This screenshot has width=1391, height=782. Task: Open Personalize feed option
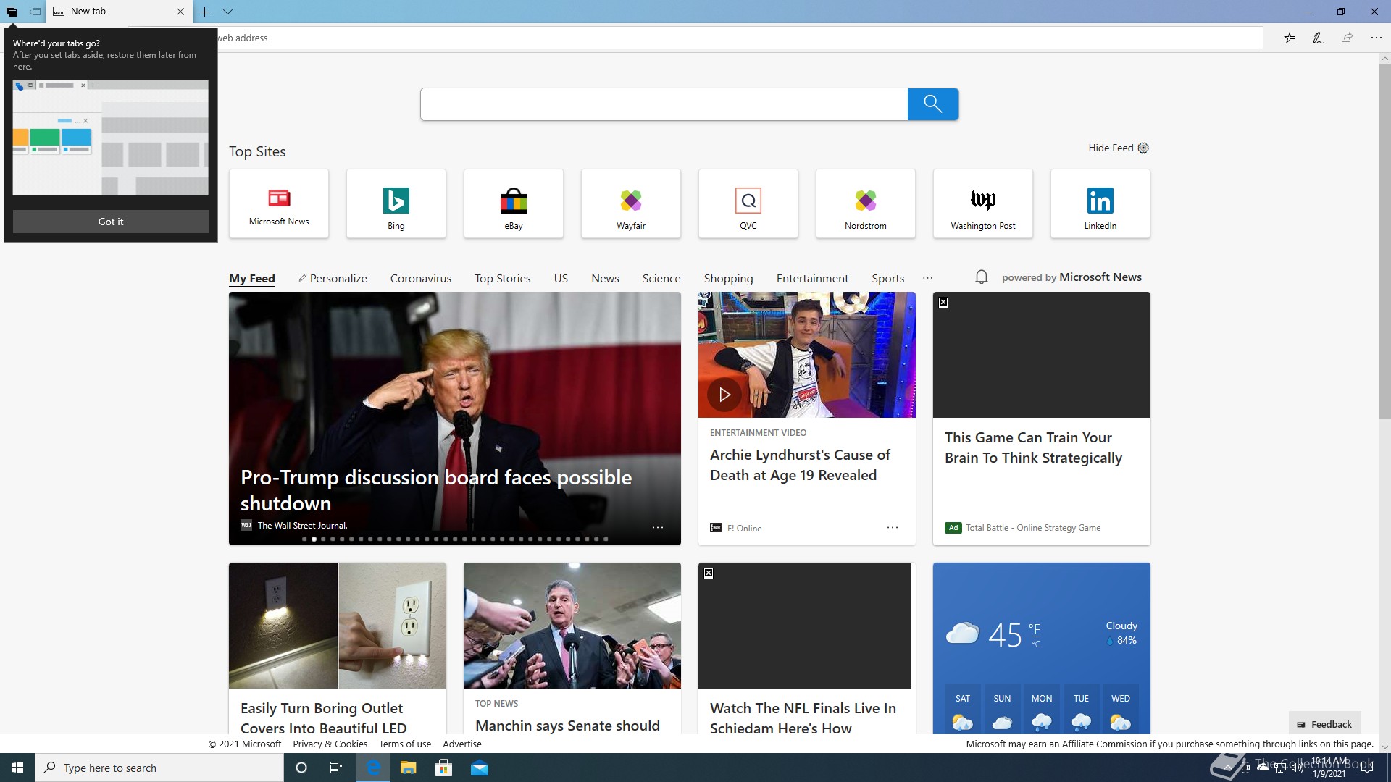333,279
